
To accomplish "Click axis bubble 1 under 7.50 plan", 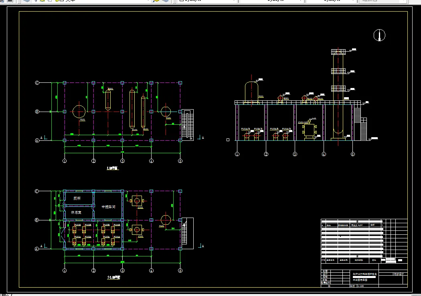I will [x=65, y=161].
